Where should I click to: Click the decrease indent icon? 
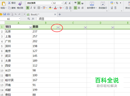coord(67,8)
